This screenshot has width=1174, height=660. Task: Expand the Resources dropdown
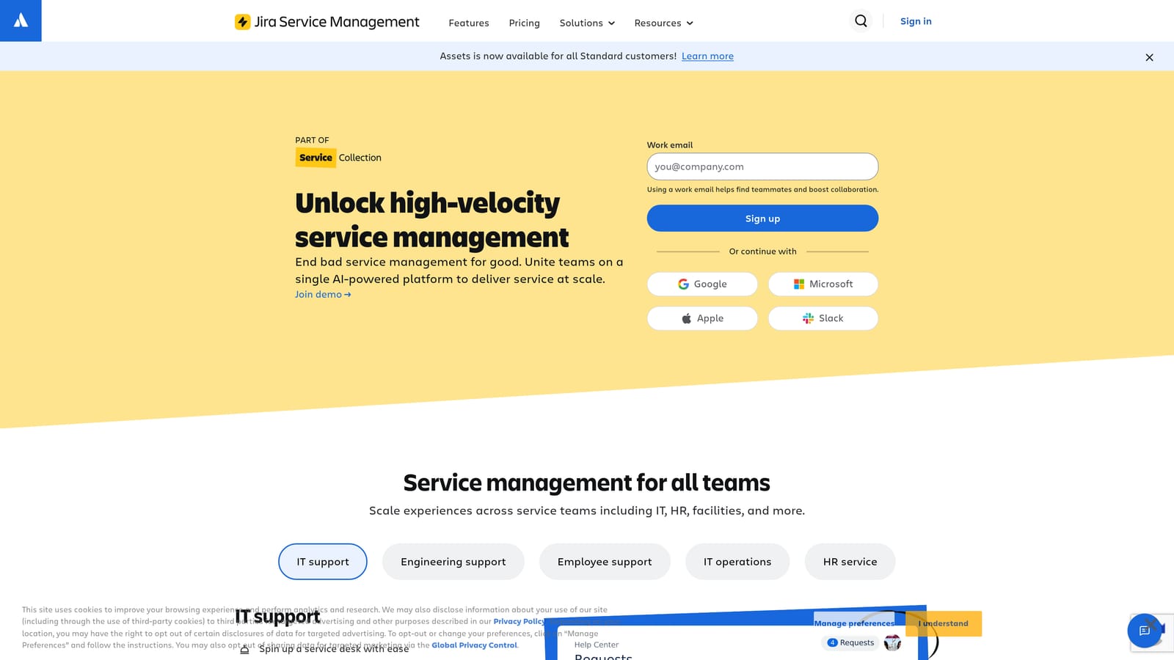[663, 23]
